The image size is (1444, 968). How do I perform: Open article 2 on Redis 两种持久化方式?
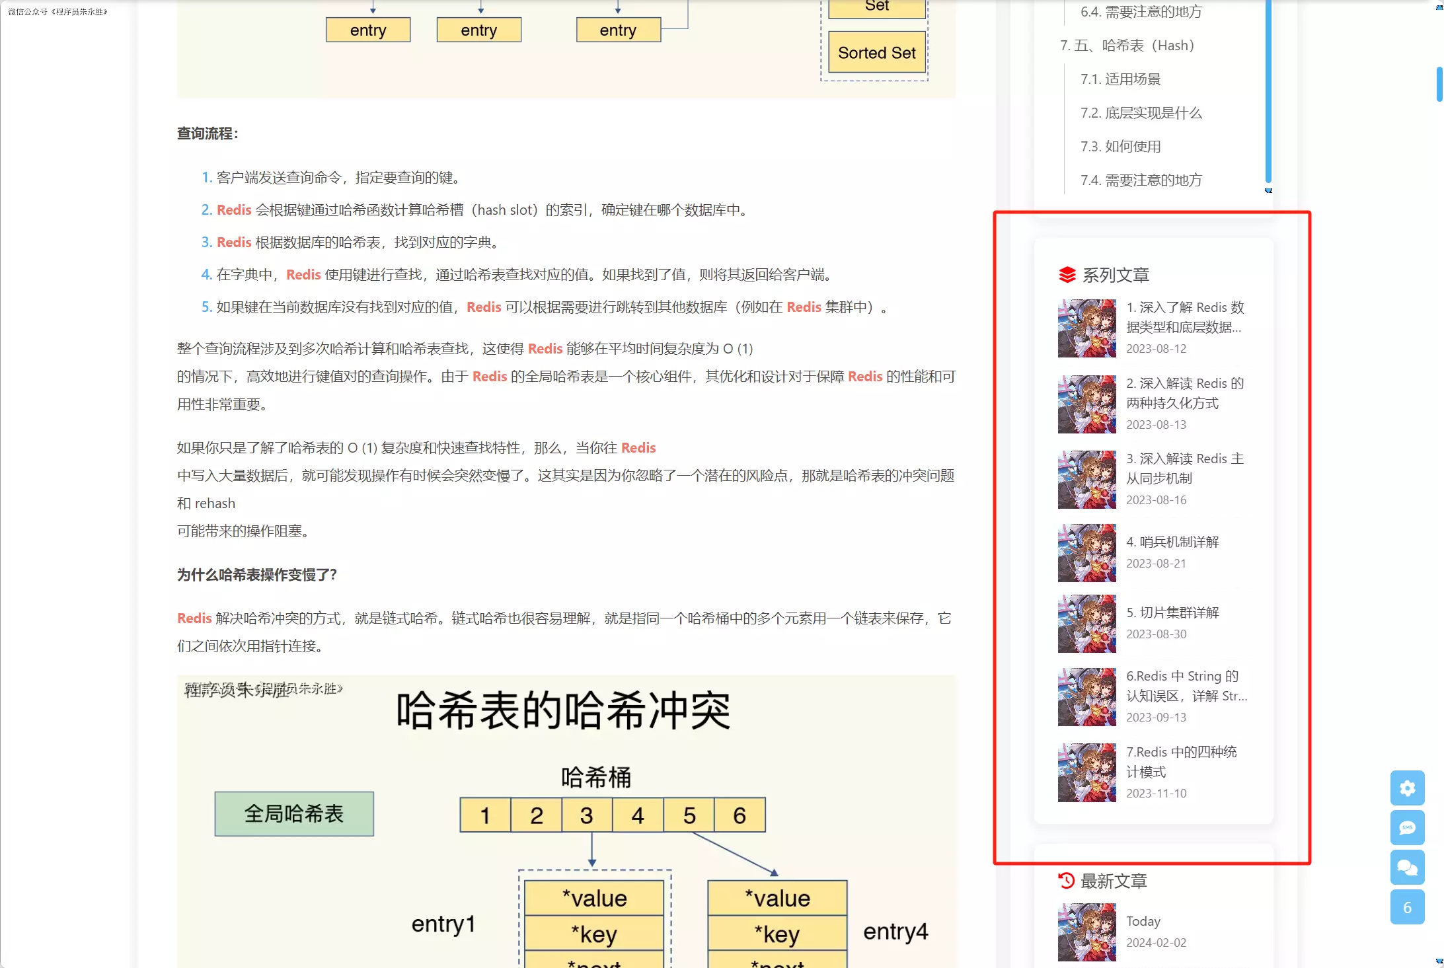[1184, 393]
